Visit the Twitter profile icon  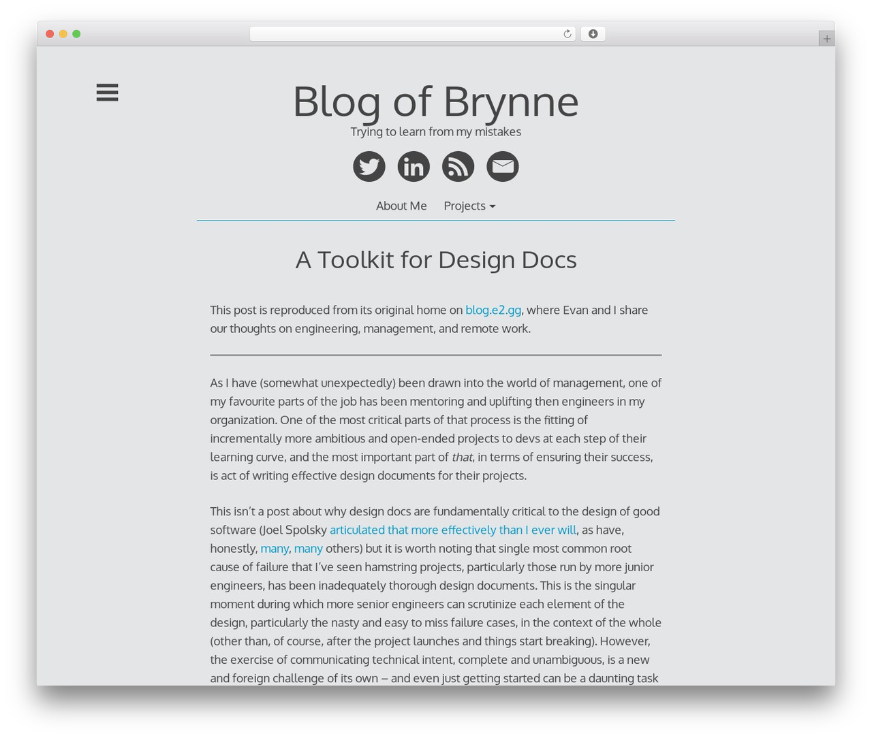click(x=369, y=166)
